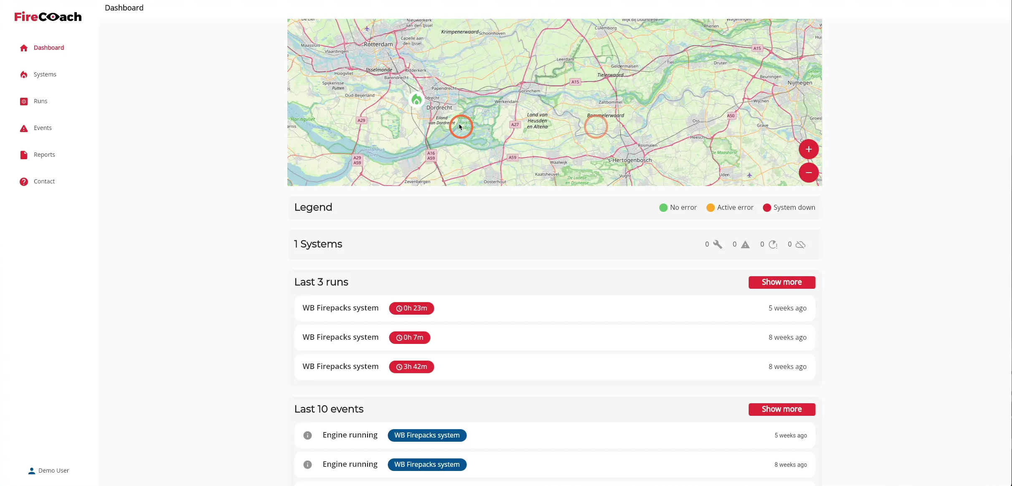This screenshot has height=486, width=1012.
Task: Click the Runs icon in sidebar
Action: click(x=24, y=101)
